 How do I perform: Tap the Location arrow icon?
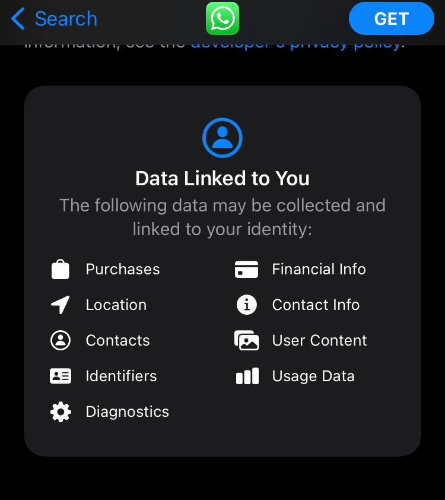(x=61, y=305)
